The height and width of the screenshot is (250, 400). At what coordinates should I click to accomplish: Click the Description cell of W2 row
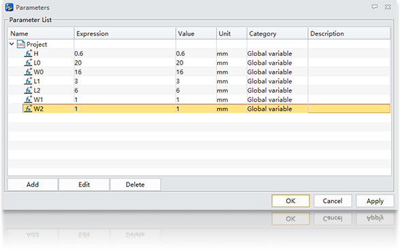349,109
